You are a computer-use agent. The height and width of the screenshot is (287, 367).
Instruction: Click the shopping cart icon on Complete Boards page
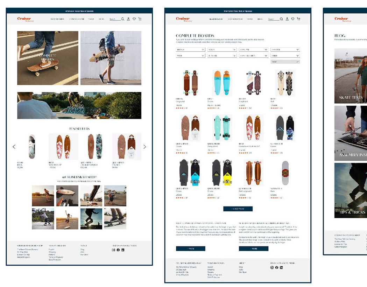[298, 19]
